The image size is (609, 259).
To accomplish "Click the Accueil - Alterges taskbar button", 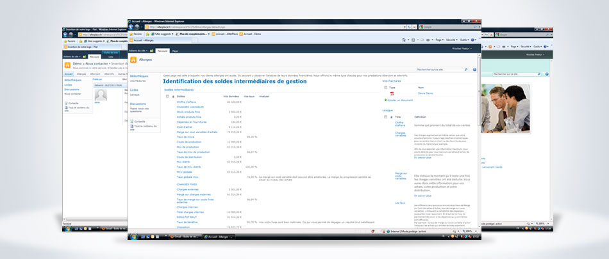I will coord(219,237).
